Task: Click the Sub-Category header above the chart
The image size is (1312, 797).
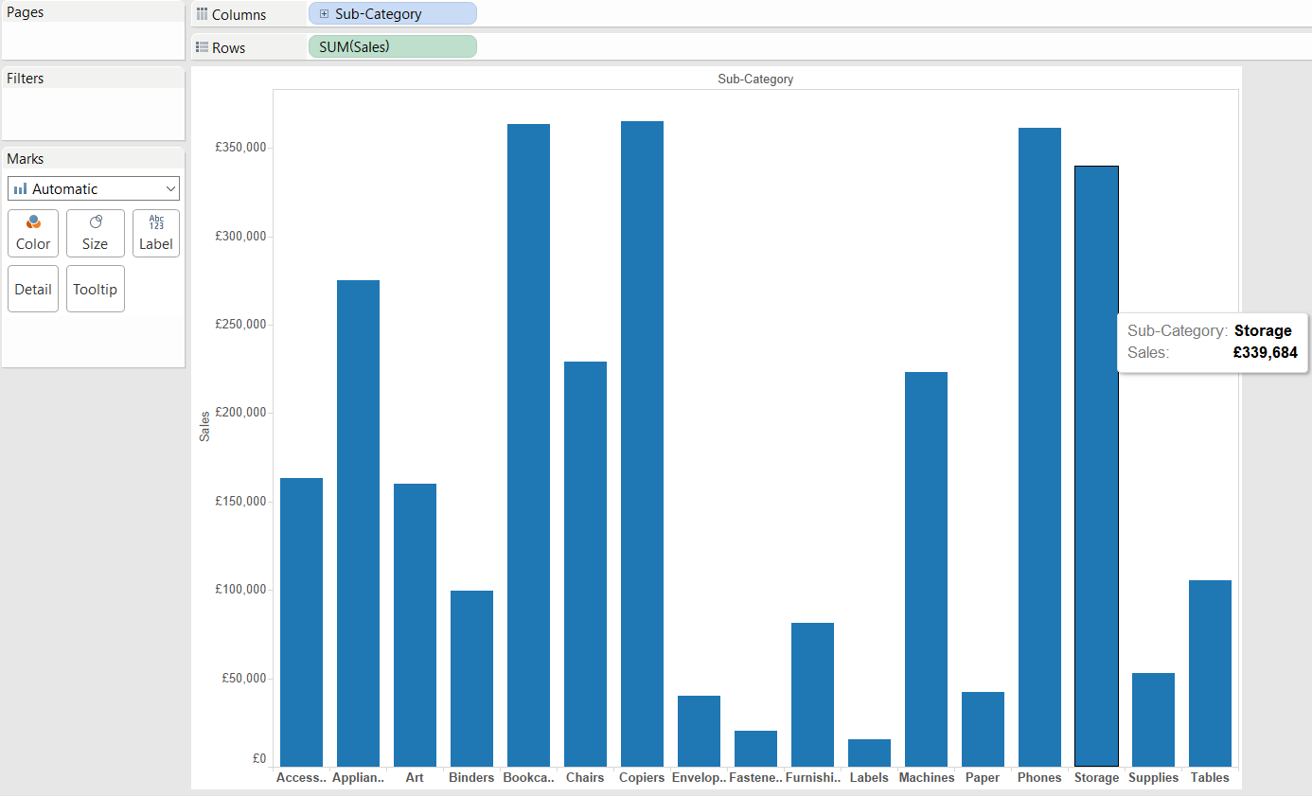Action: (755, 80)
